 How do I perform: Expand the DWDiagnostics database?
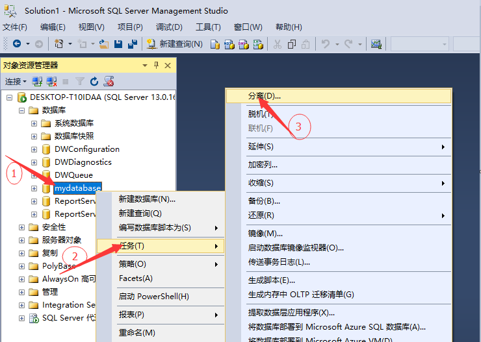tap(34, 162)
